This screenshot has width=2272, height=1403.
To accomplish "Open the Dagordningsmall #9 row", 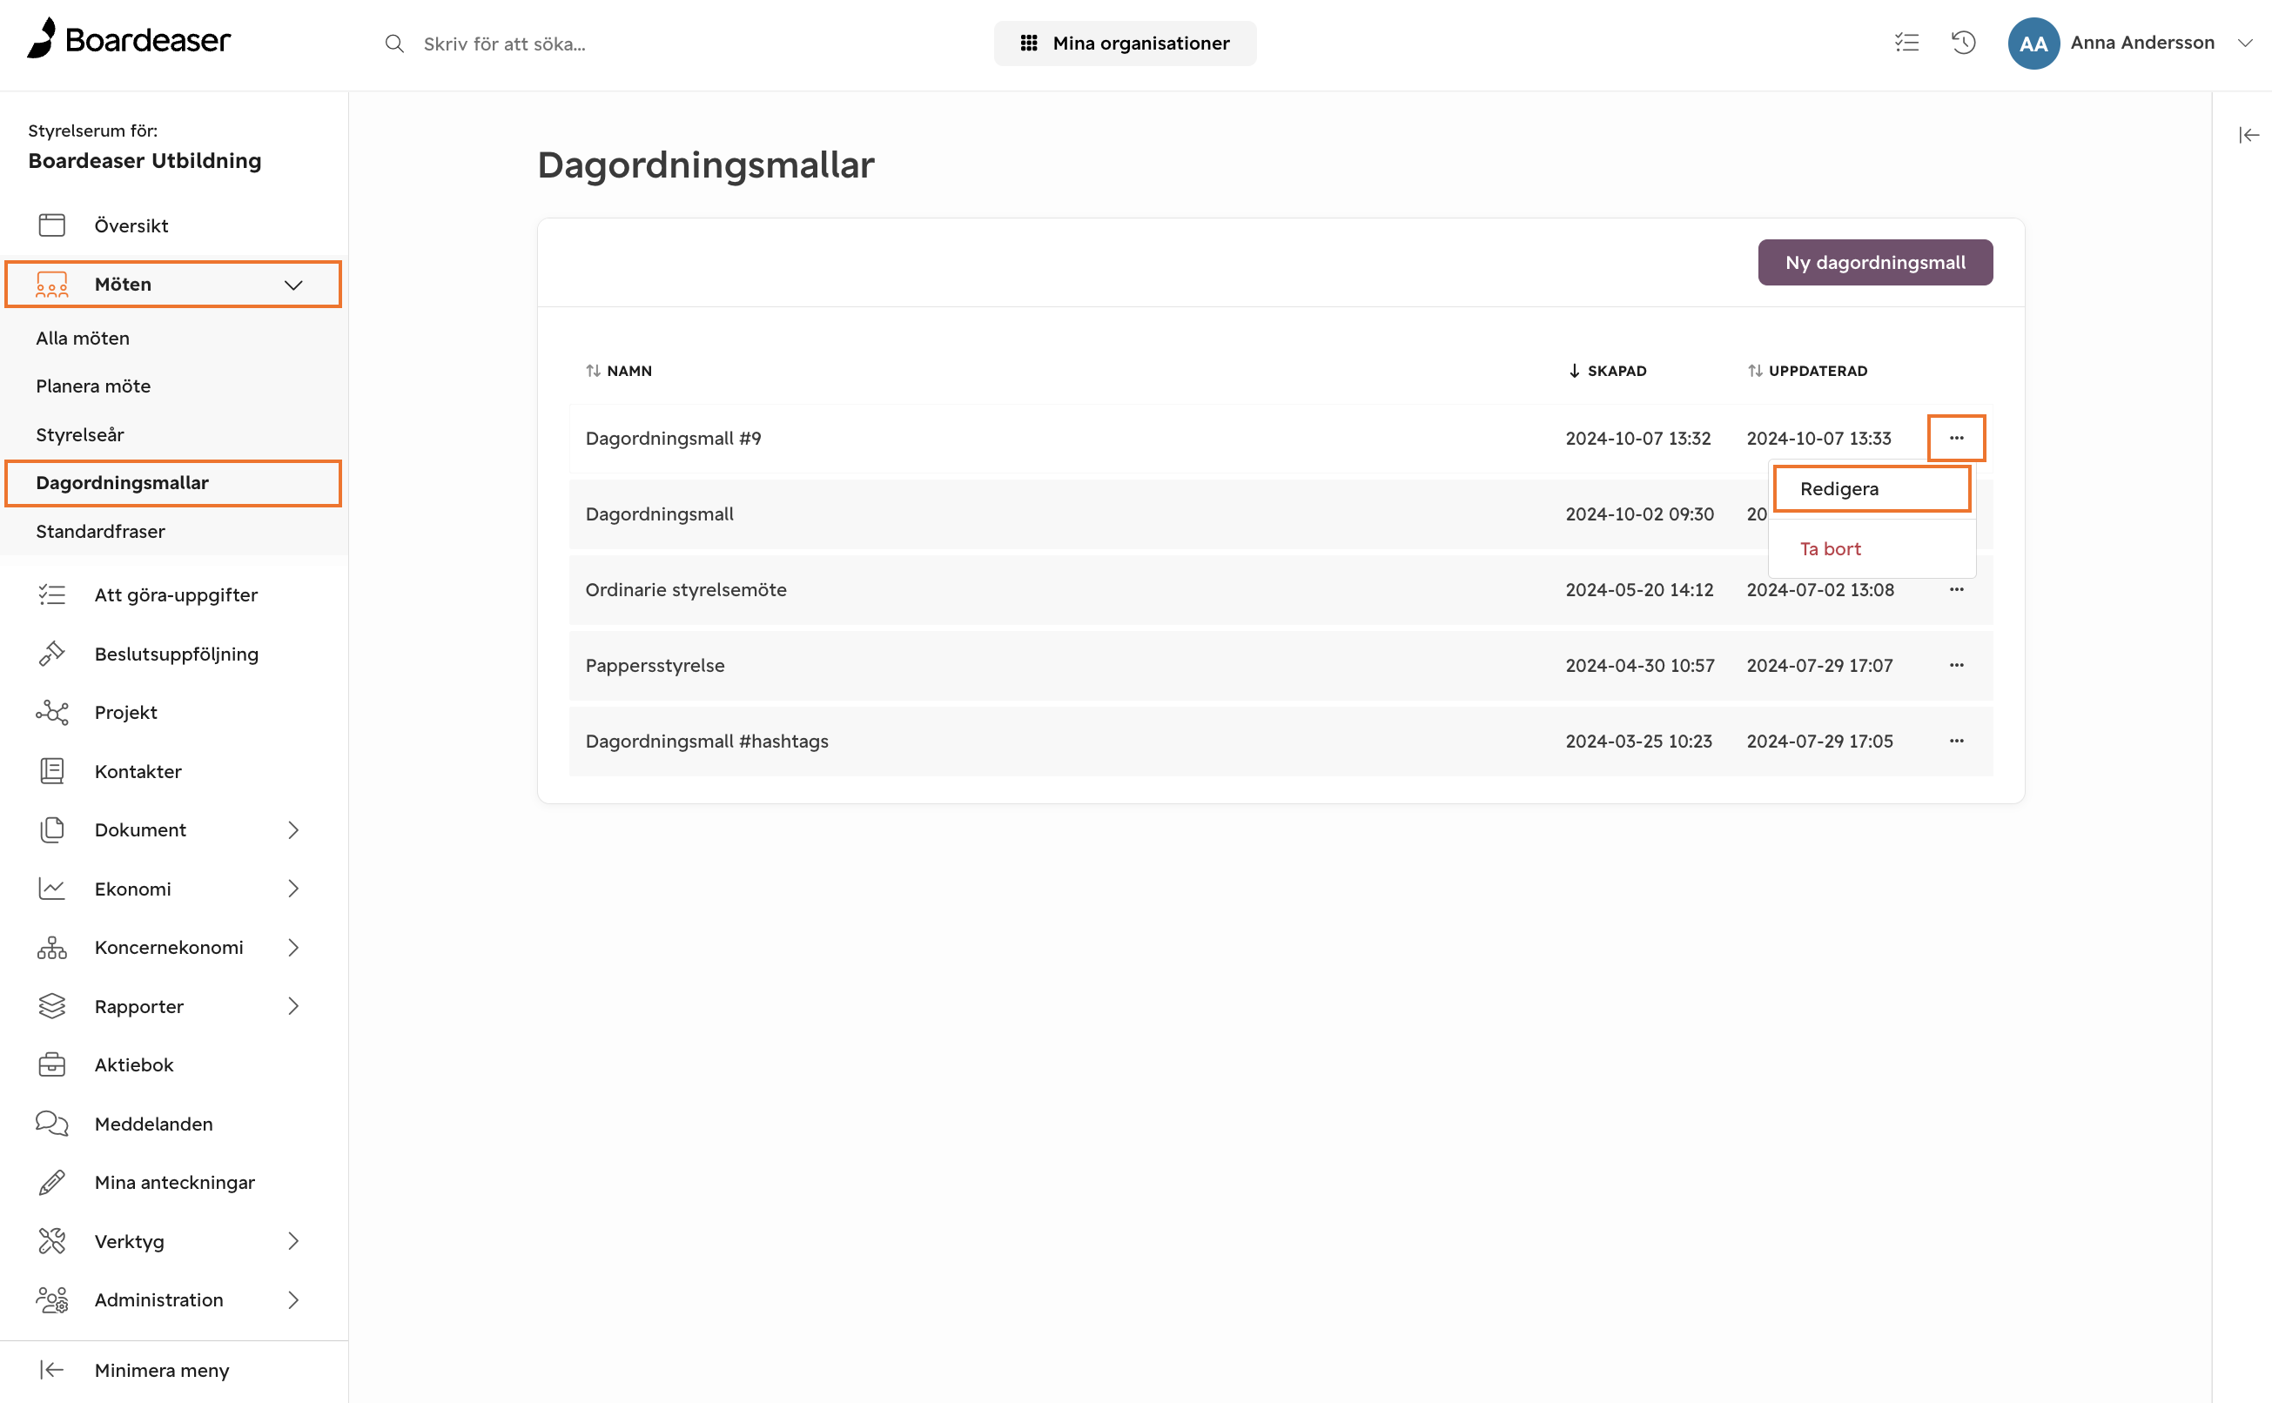I will coord(1281,438).
